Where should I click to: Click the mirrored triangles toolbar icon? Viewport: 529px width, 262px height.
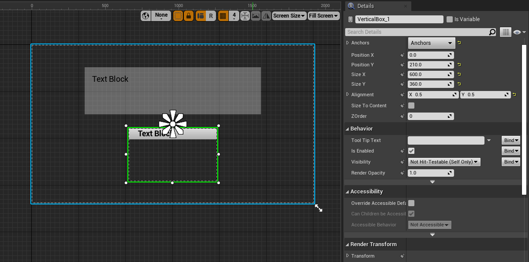point(266,16)
